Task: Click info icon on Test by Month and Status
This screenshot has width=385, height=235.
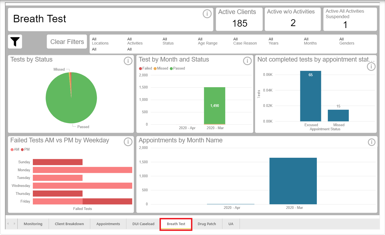Action: [x=247, y=61]
